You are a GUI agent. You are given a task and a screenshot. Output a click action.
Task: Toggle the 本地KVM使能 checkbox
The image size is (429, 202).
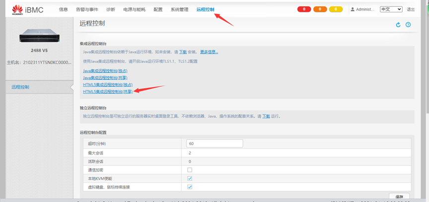(190, 178)
